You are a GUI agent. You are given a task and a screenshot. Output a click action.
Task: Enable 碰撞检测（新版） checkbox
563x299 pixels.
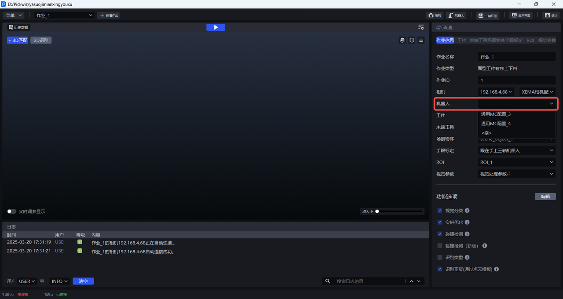440,246
